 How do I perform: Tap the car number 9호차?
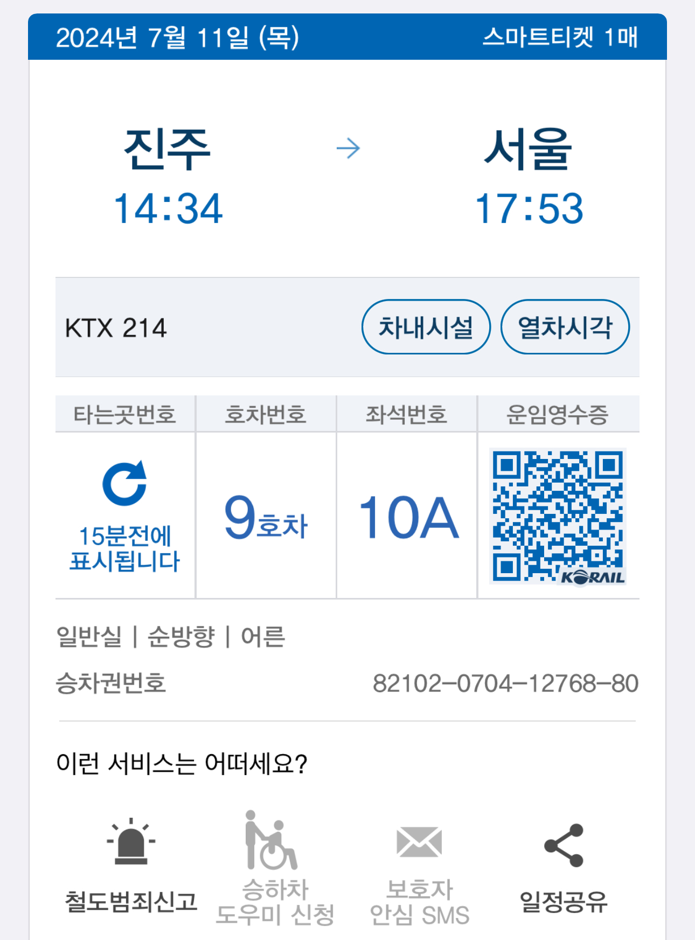click(266, 518)
